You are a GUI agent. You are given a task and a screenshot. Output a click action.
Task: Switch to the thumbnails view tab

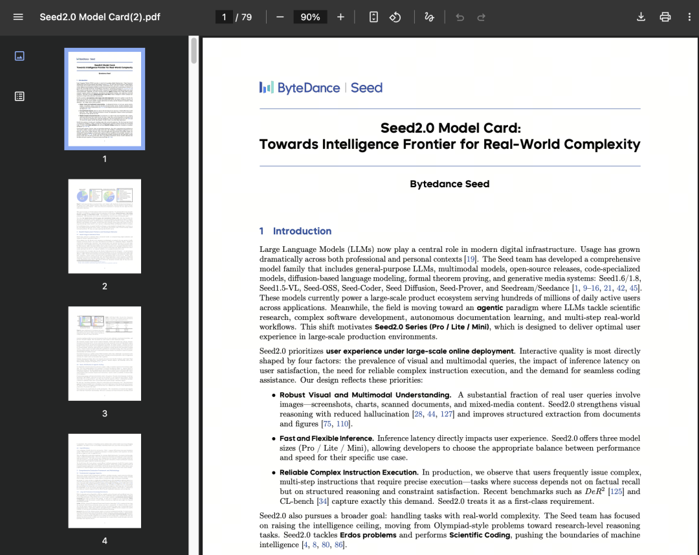(19, 56)
